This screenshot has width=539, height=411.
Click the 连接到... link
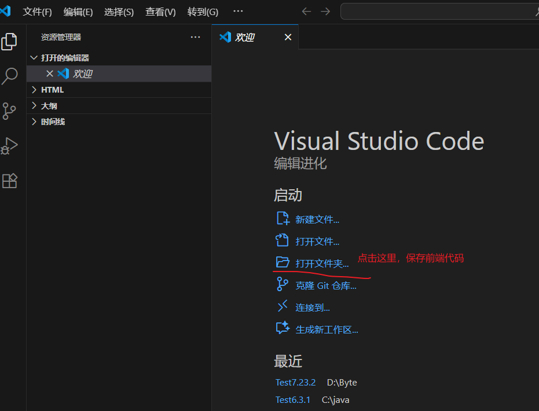point(313,307)
